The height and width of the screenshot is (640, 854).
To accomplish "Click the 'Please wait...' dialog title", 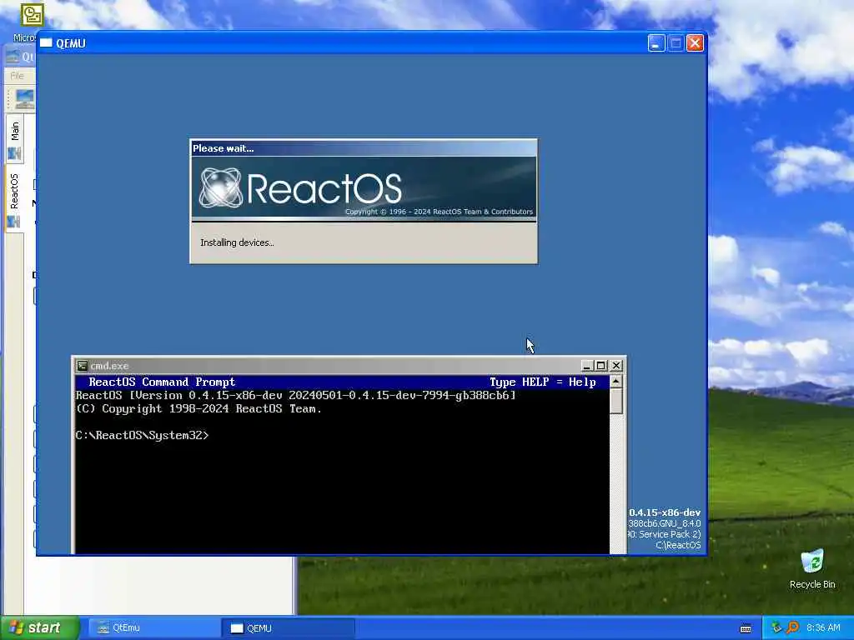I will 224,148.
